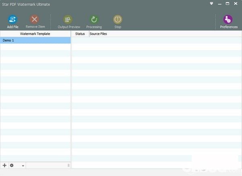Click the Remove Item red X icon
This screenshot has width=242, height=176.
coord(34,19)
